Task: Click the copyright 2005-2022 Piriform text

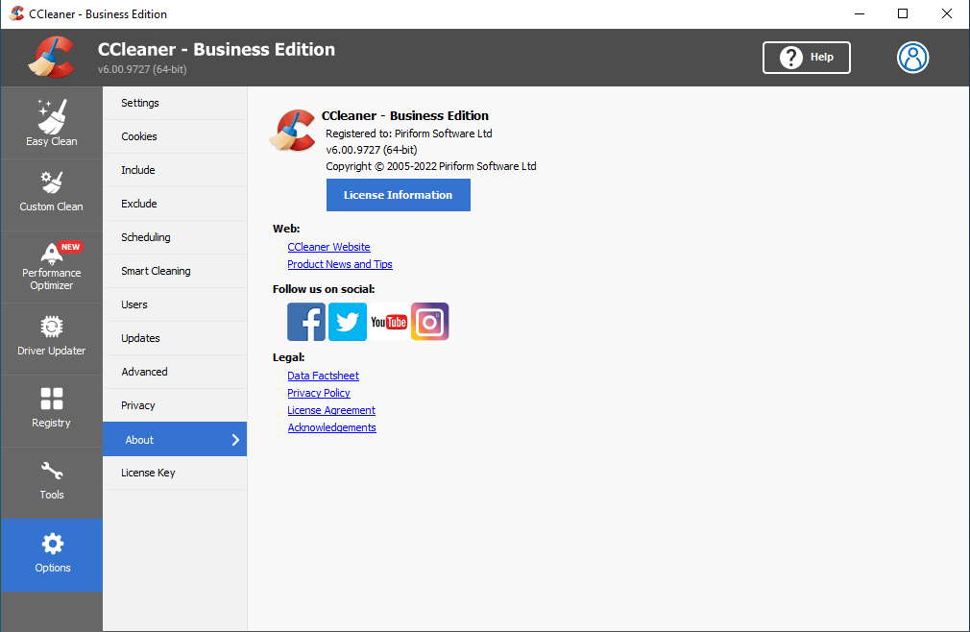Action: coord(431,166)
